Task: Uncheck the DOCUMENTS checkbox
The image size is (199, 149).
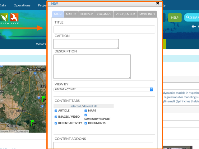Action: (86, 123)
